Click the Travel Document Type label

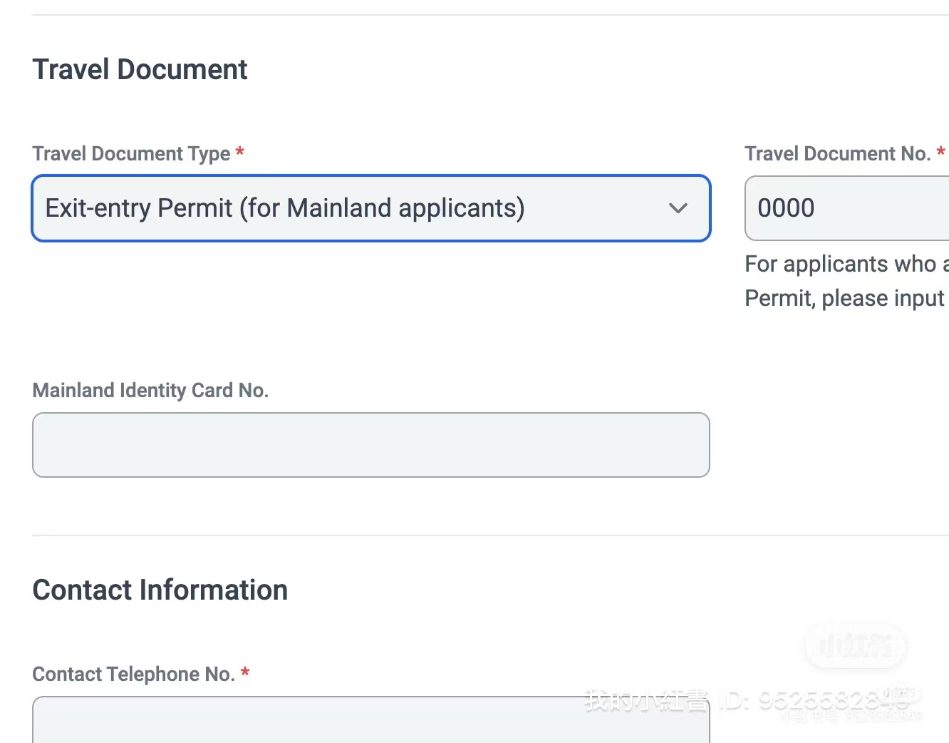click(131, 153)
